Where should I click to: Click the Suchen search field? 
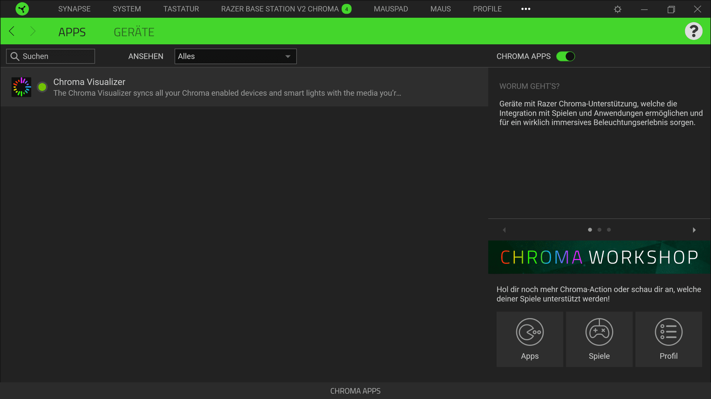coord(50,56)
